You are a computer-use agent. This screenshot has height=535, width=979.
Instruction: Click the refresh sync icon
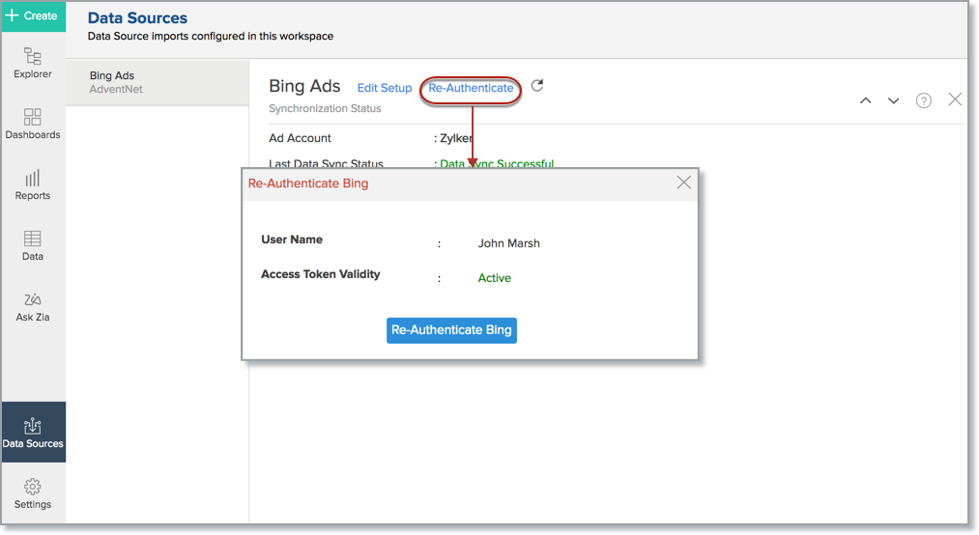537,85
